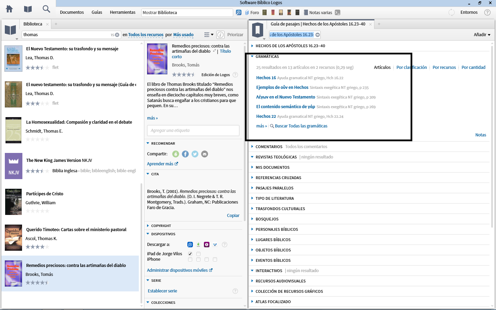The image size is (496, 310).
Task: Open help icon beside Descargar a icons
Action: tap(225, 245)
